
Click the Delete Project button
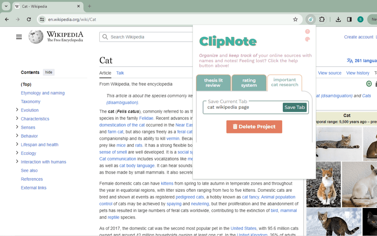tap(254, 127)
